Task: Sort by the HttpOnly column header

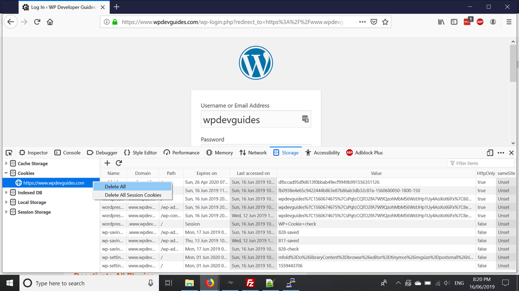Action: click(486, 173)
